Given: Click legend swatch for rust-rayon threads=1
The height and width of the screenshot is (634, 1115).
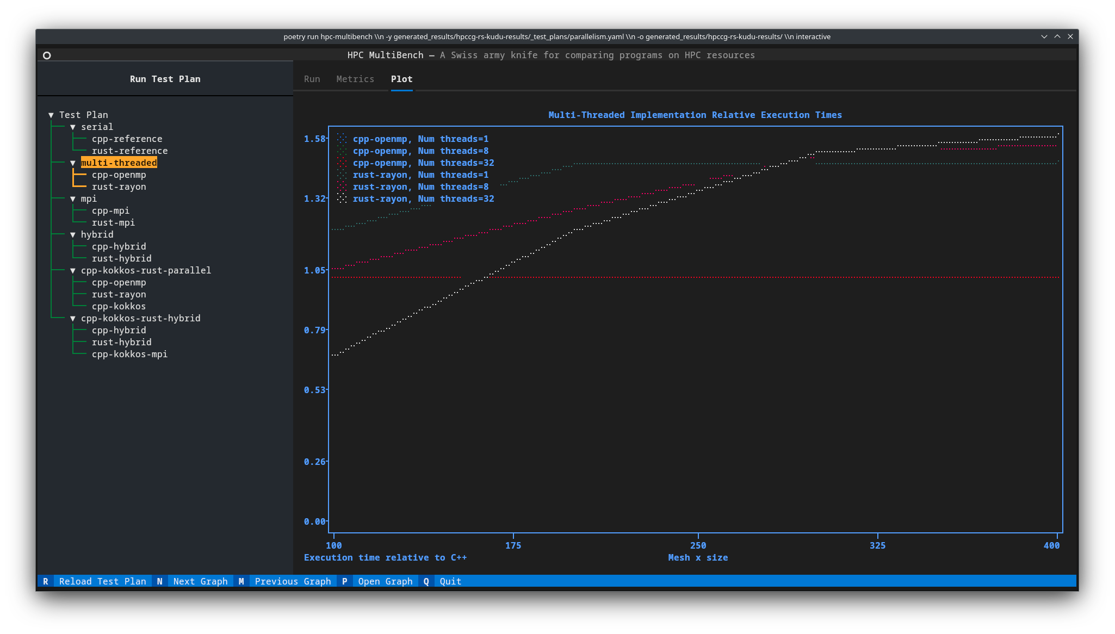Looking at the screenshot, I should pos(342,175).
